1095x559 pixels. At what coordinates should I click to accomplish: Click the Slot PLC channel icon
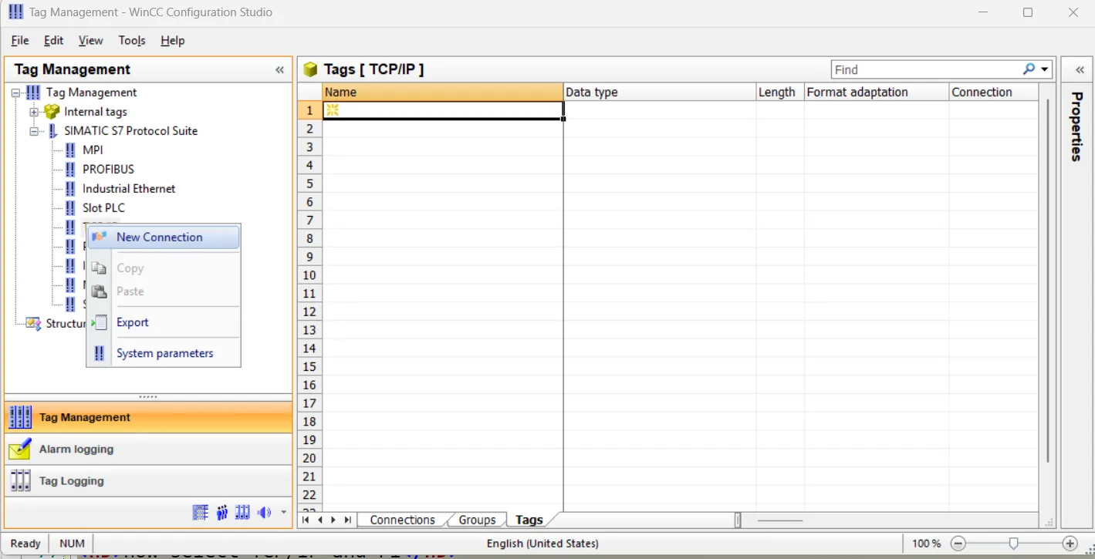click(x=71, y=207)
